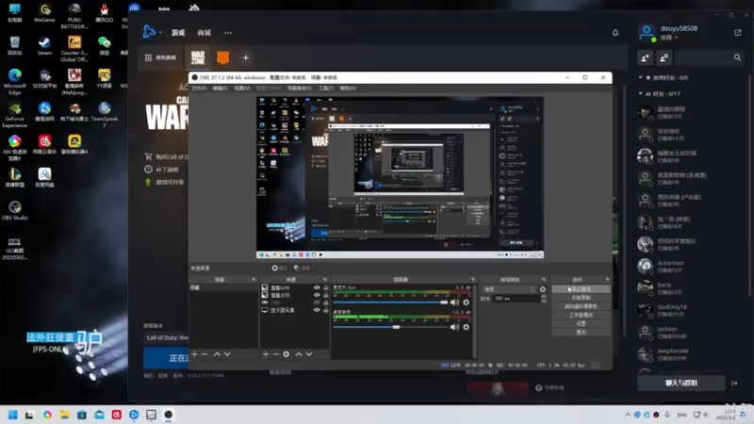This screenshot has height=424, width=754.
Task: Add a new scene in OBS scenes panel
Action: click(194, 354)
